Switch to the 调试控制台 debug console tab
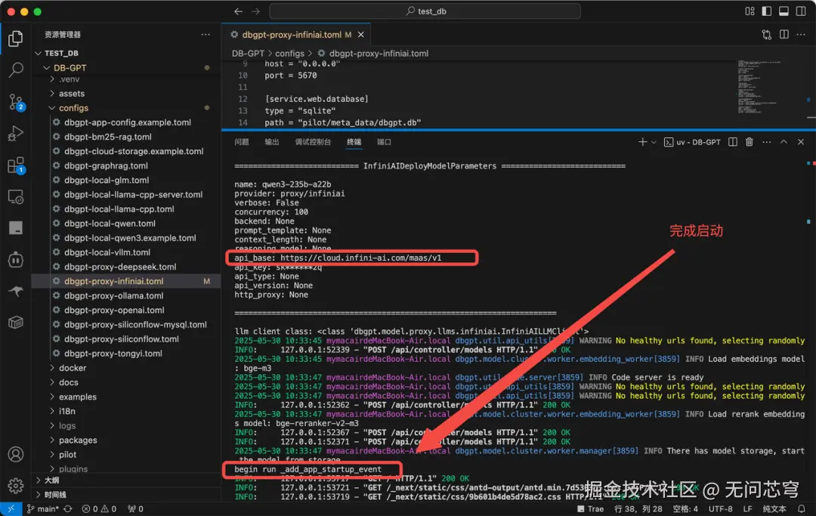Image resolution: width=816 pixels, height=516 pixels. [x=313, y=142]
